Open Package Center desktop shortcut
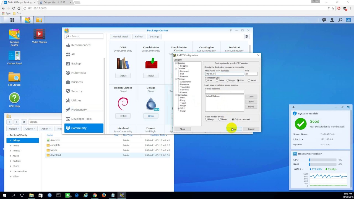354x199 pixels. pyautogui.click(x=14, y=37)
